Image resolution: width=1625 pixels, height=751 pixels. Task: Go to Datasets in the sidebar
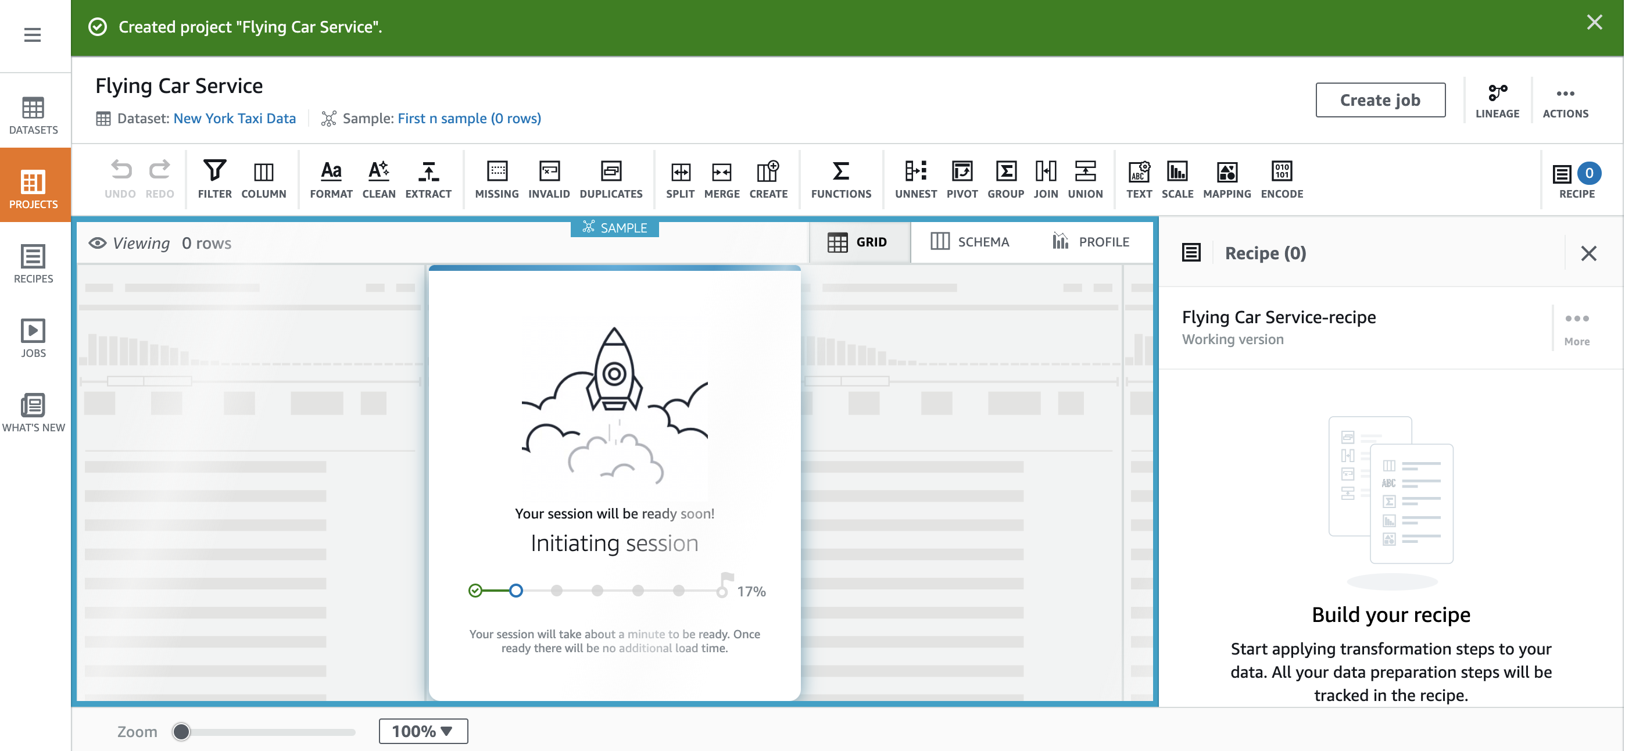click(34, 116)
